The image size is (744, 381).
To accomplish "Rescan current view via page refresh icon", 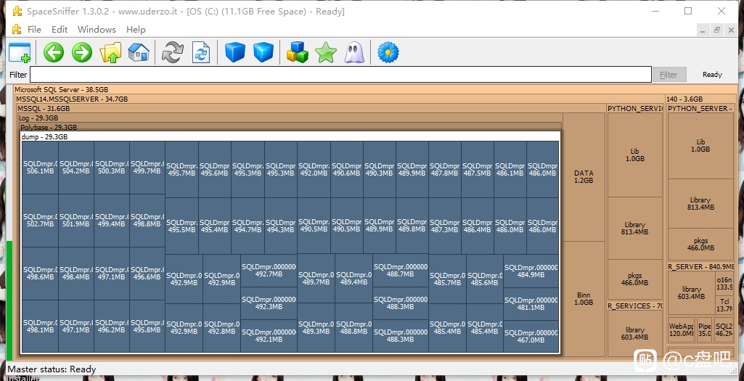I will pos(201,52).
